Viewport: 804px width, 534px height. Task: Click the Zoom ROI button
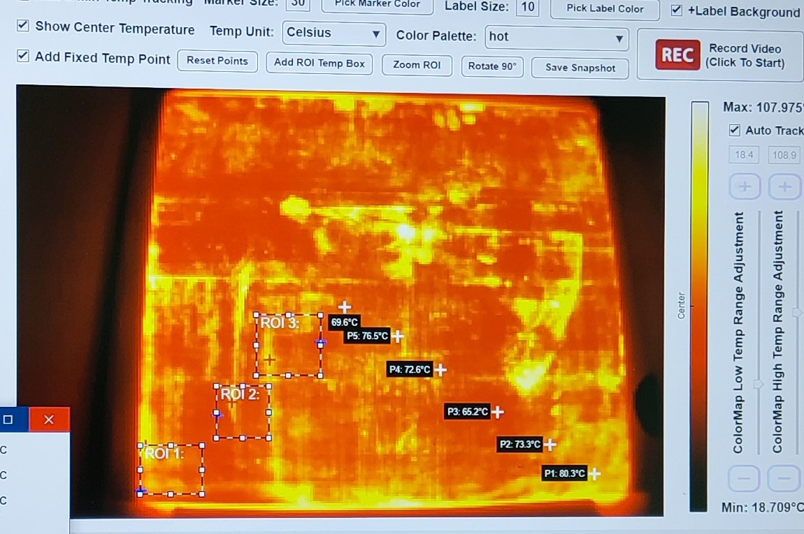coord(417,65)
